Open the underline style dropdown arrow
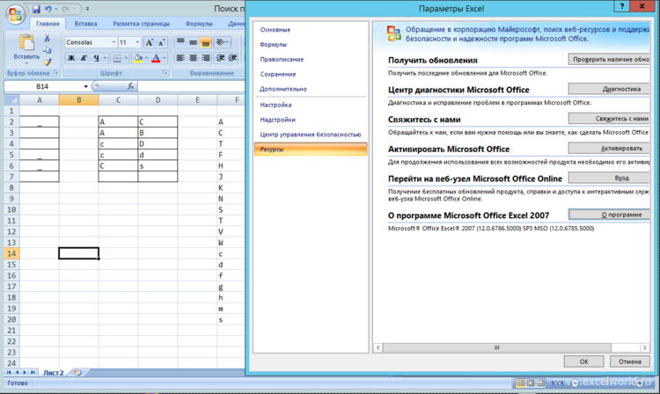Viewport: 660px width, 394px height. (105, 58)
